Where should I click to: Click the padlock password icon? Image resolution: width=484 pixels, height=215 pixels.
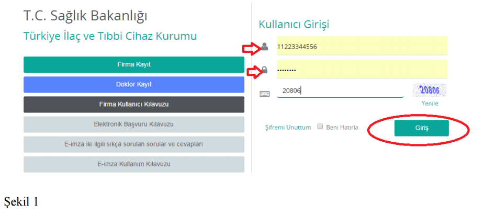click(x=265, y=70)
